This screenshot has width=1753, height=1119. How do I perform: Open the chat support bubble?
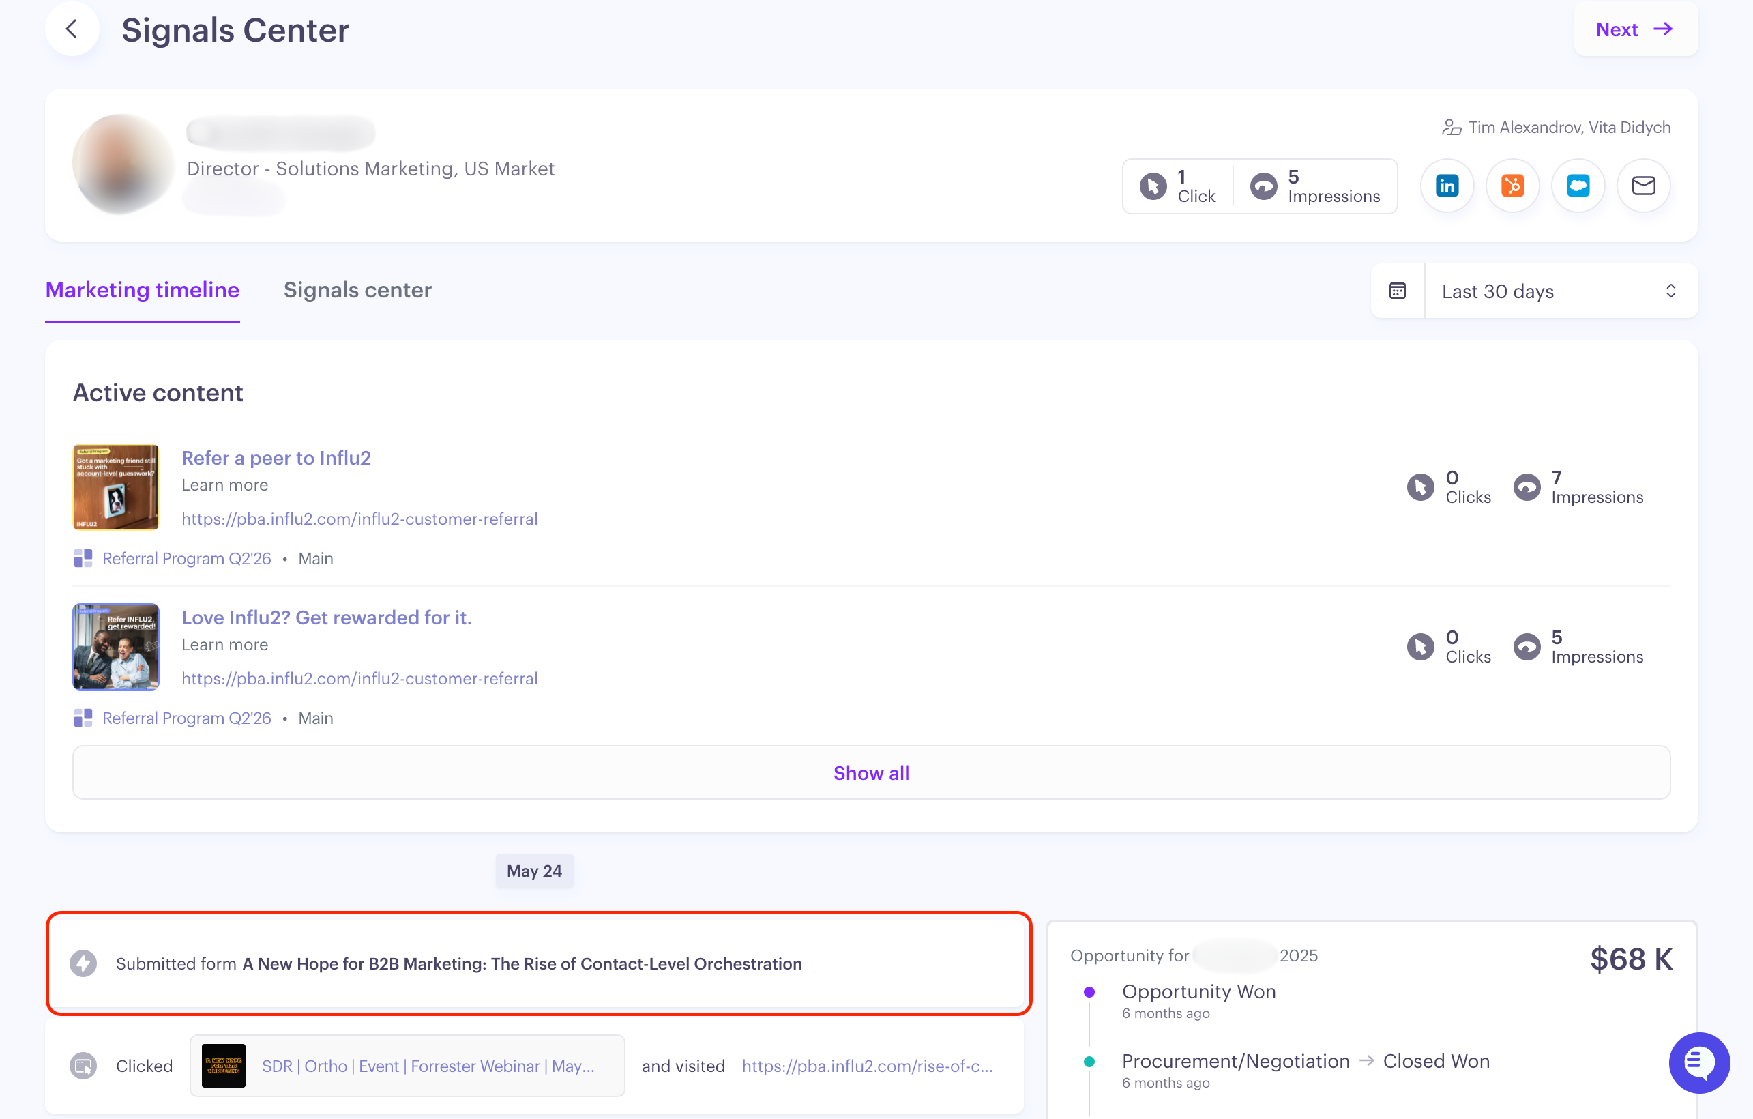click(x=1698, y=1062)
